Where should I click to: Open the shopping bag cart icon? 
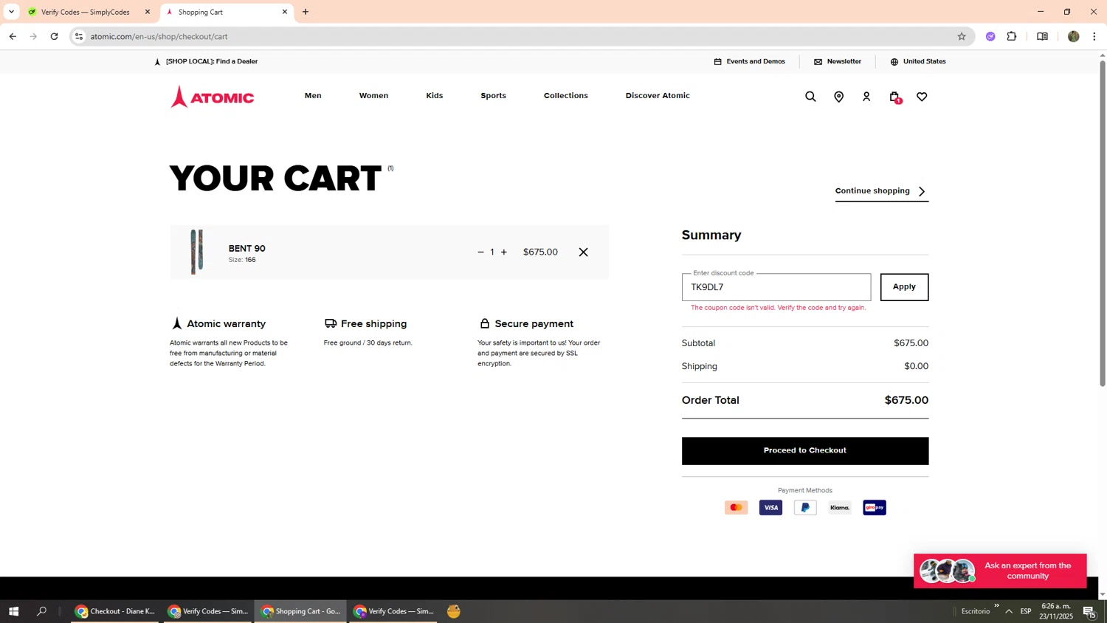click(x=895, y=97)
